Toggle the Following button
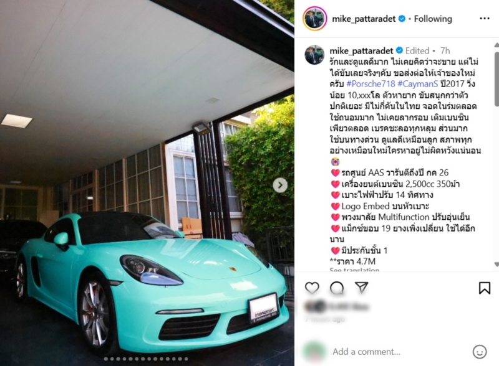The height and width of the screenshot is (366, 499). point(433,19)
